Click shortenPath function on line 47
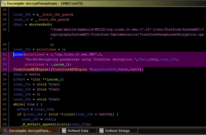 pos(39,25)
